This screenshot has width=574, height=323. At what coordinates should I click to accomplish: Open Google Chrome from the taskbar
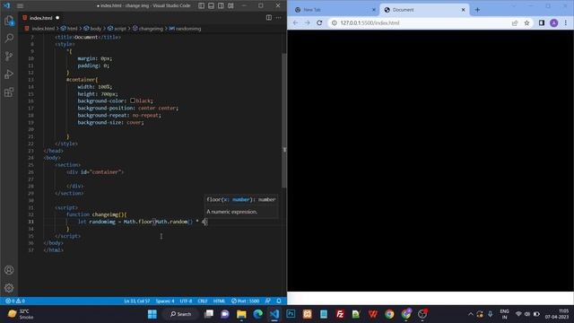389,314
